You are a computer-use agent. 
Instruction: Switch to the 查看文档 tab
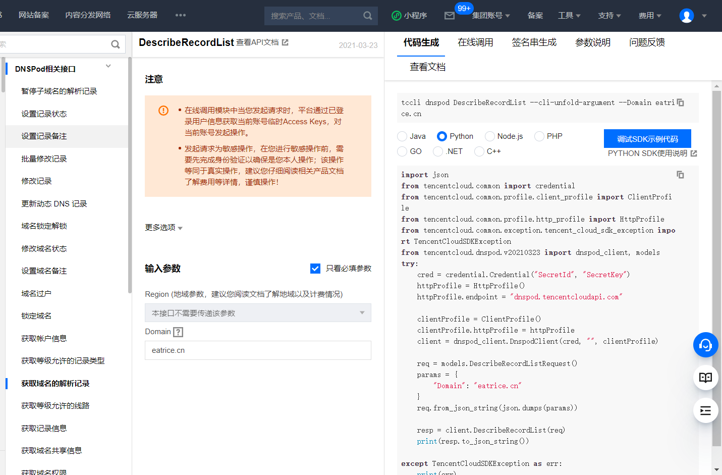click(x=427, y=67)
